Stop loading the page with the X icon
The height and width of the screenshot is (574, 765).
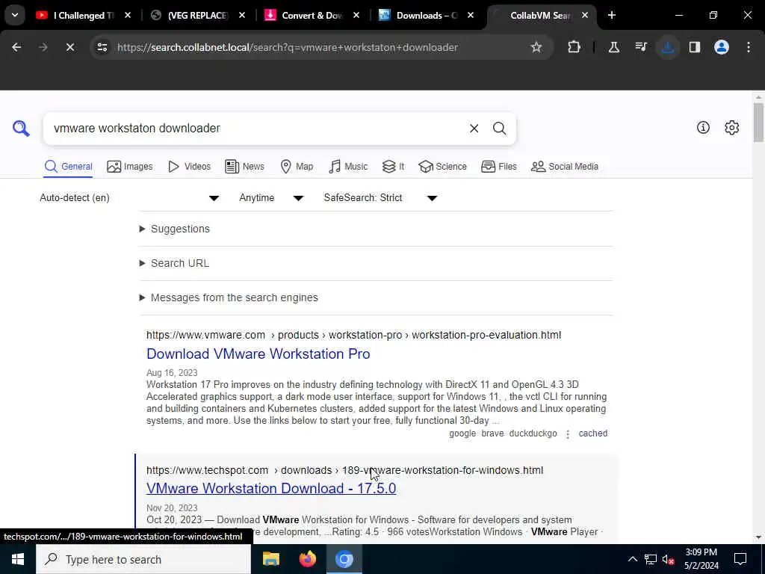click(x=69, y=47)
